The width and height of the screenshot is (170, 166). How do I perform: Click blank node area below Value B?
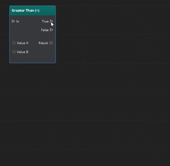33,58
